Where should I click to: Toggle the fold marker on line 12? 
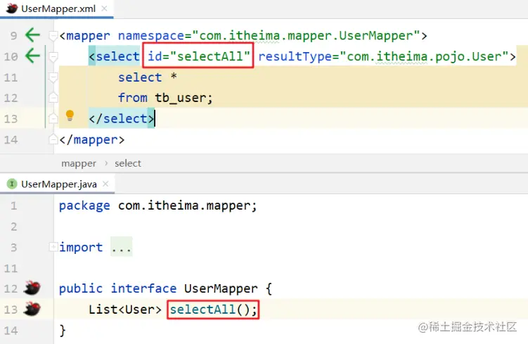click(53, 98)
